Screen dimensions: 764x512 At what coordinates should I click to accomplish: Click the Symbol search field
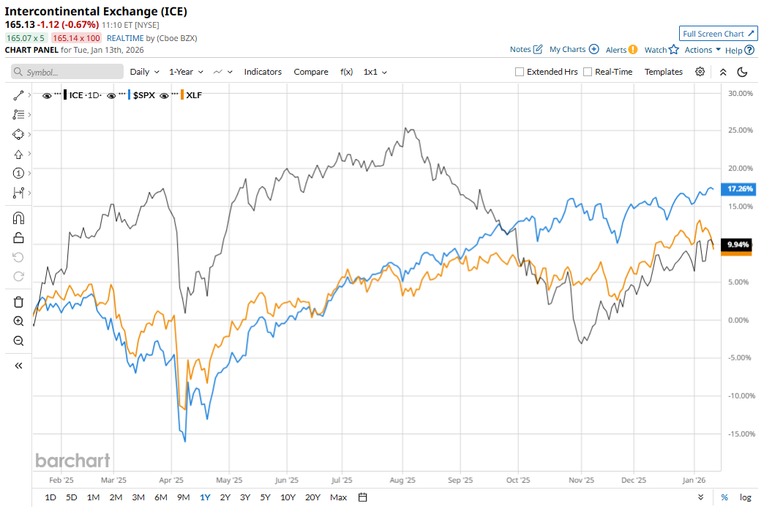point(68,72)
